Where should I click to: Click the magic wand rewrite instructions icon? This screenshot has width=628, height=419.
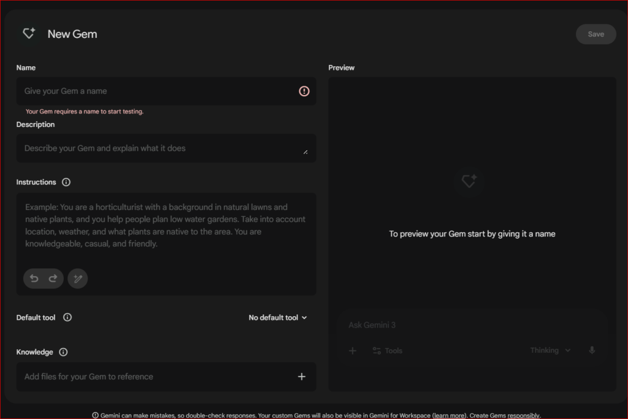pyautogui.click(x=78, y=279)
